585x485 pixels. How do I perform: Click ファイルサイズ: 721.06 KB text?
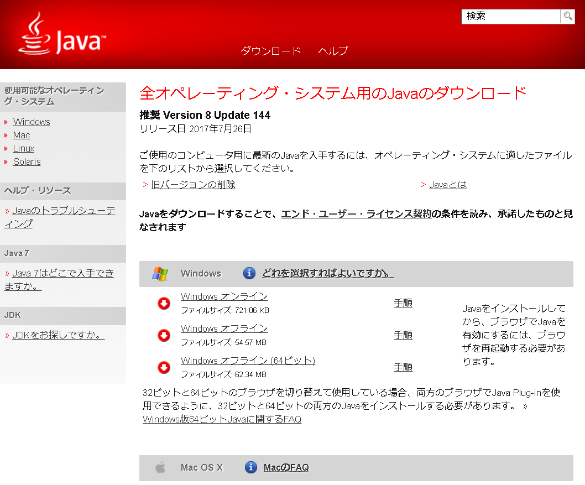click(225, 310)
